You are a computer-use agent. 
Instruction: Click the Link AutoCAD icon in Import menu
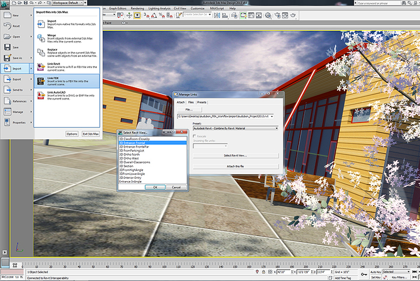(41, 96)
